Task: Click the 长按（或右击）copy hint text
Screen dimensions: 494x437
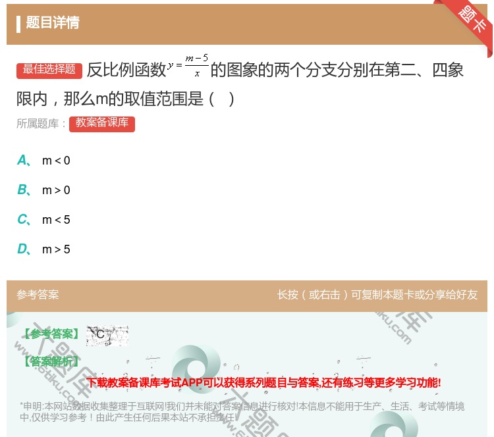Action: click(377, 295)
